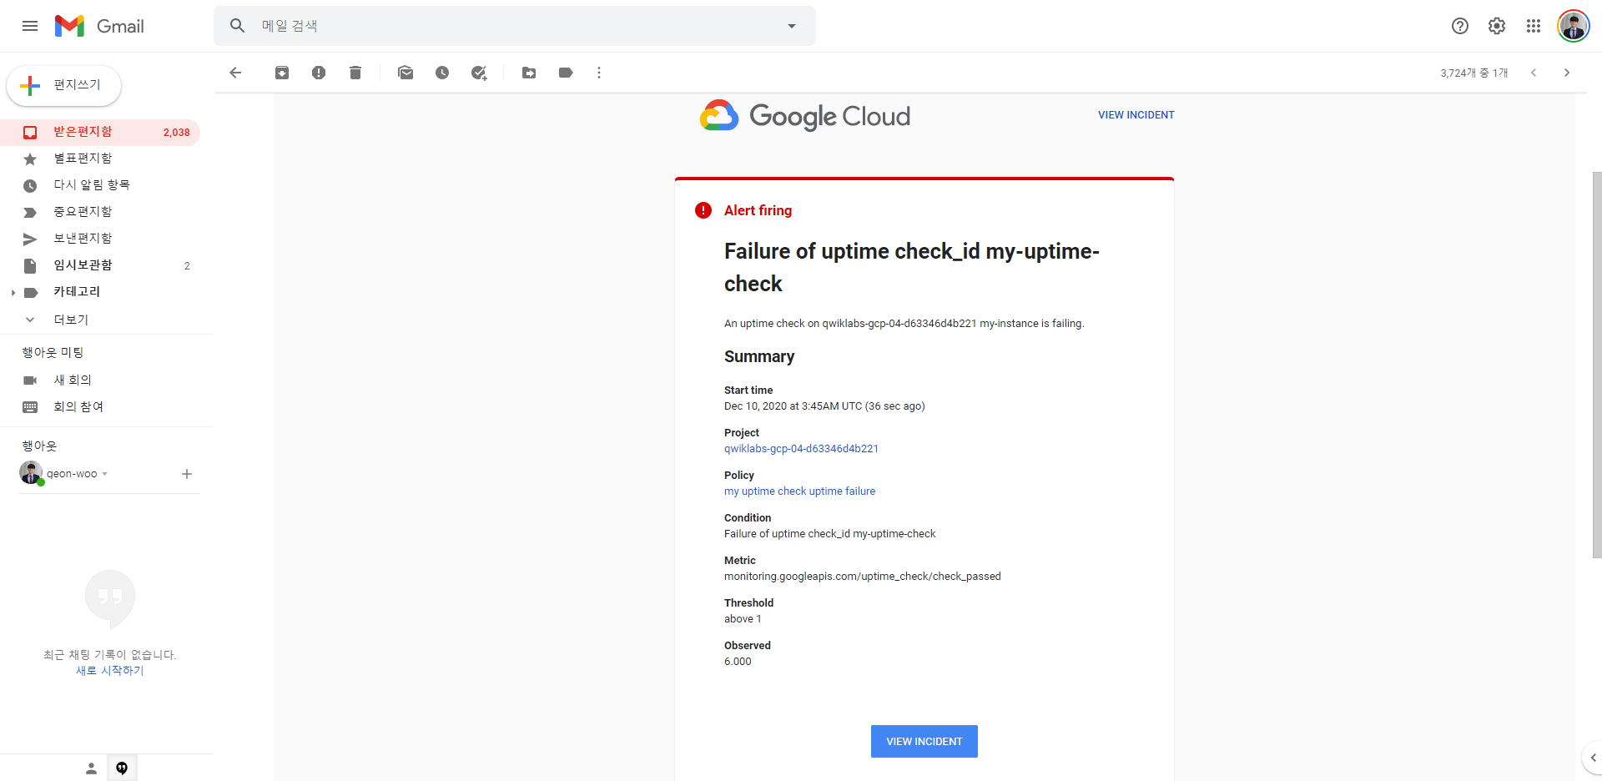Screen dimensions: 1602x781
Task: Go back to inbox arrow
Action: [235, 73]
